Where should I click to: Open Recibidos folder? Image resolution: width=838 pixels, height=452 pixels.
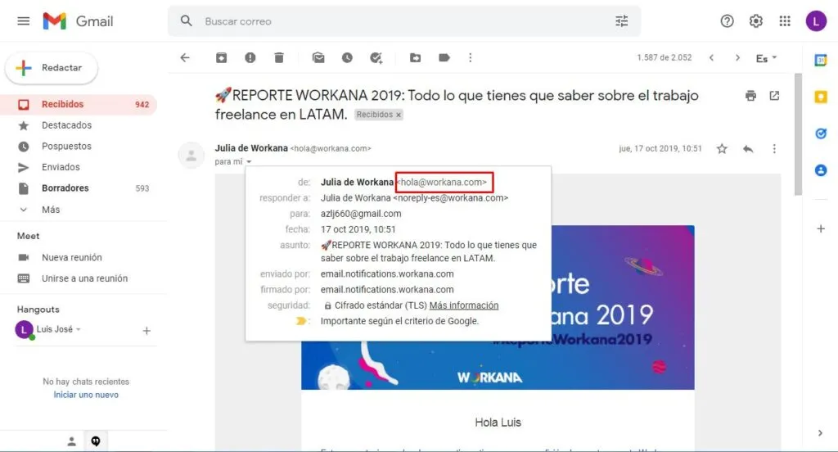point(79,104)
